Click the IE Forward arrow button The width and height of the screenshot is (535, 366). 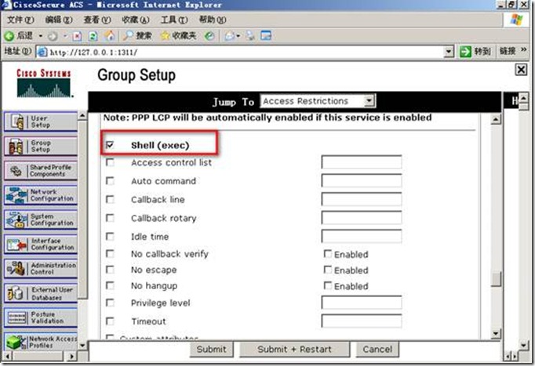[x=53, y=36]
